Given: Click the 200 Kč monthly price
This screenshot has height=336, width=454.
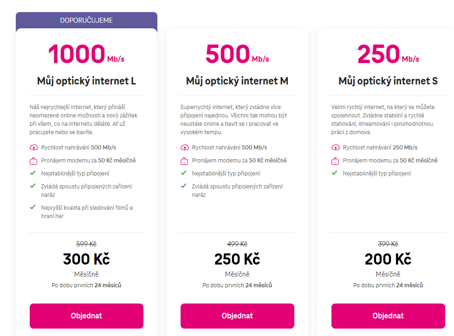Looking at the screenshot, I should [x=388, y=259].
